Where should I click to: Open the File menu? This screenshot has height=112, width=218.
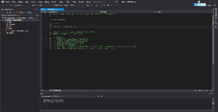(6, 2)
